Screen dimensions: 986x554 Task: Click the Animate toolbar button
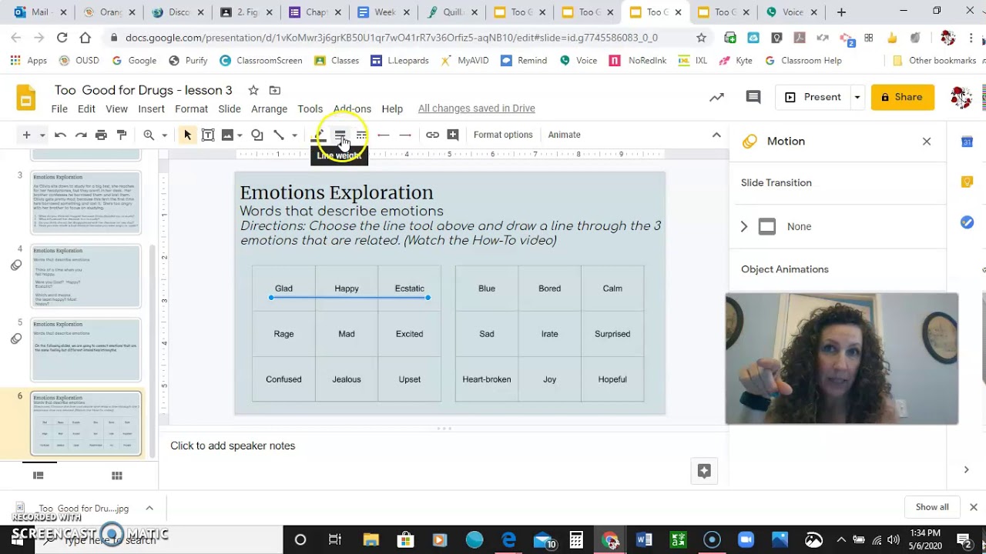(564, 135)
